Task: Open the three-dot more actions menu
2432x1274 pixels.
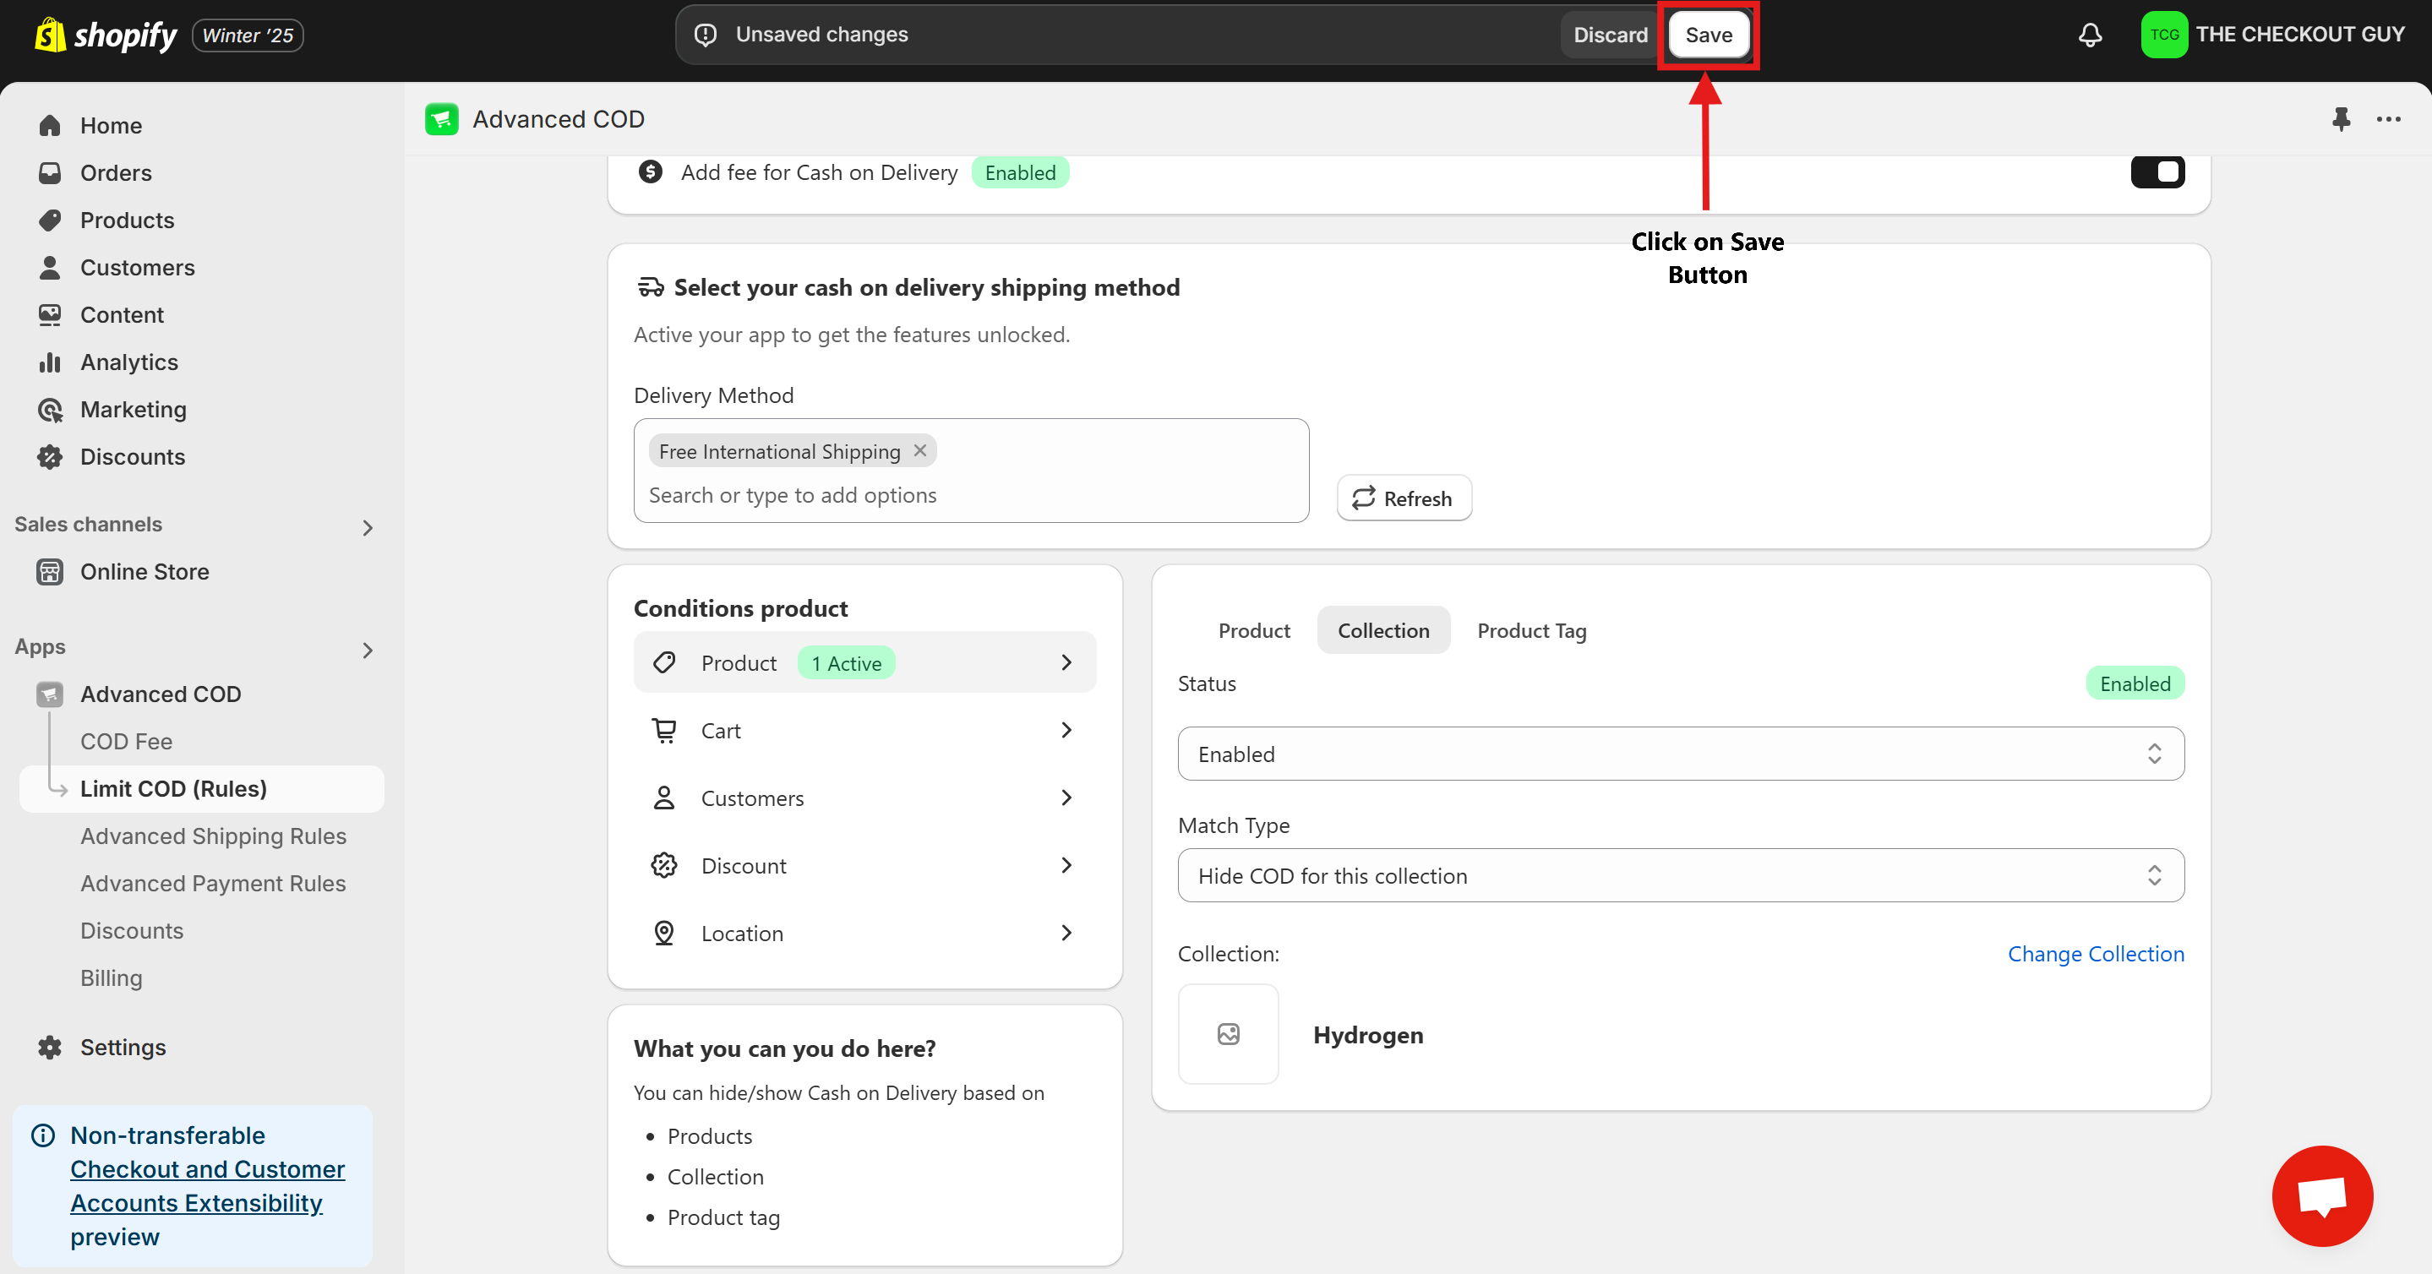Action: pyautogui.click(x=2389, y=119)
